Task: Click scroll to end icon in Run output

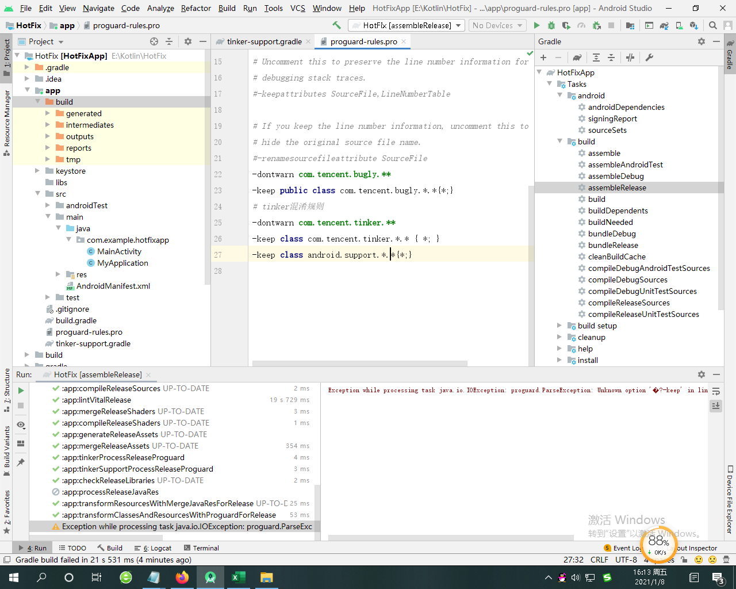Action: click(716, 406)
